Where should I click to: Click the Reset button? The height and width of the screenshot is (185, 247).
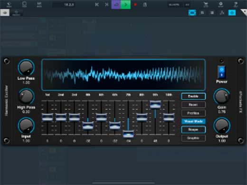click(193, 105)
